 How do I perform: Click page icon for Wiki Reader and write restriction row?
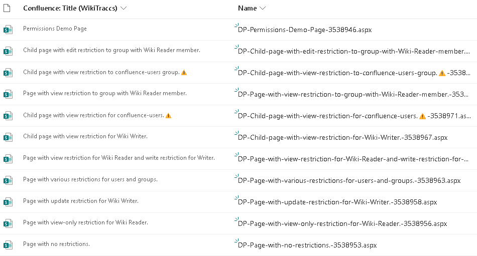(8, 159)
